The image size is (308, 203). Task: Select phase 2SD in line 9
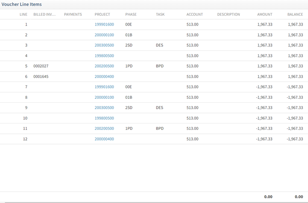129,108
